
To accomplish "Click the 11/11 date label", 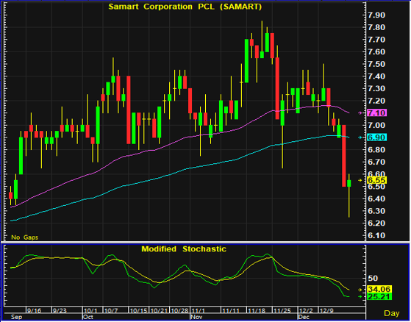I will [x=231, y=311].
